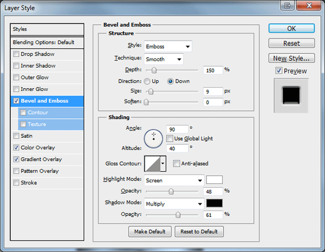
Task: Click the Size value field
Action: click(213, 91)
